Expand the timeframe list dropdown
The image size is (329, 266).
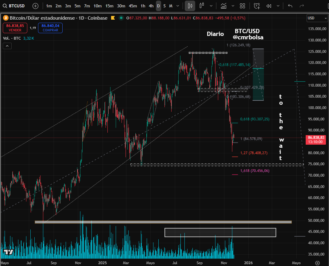(x=178, y=6)
